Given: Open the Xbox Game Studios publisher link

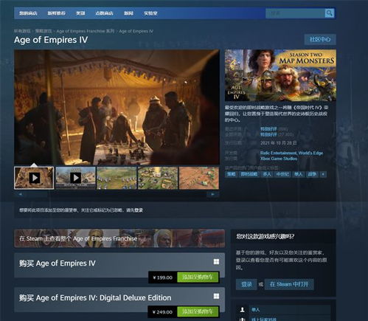Looking at the screenshot, I should (279, 159).
